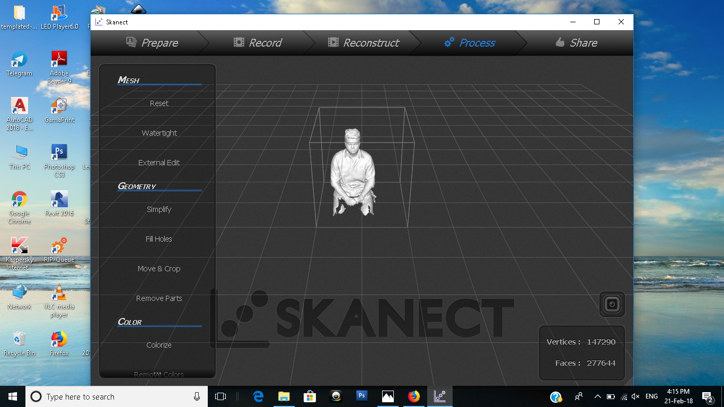Select the VLC media player desktop icon
This screenshot has width=724, height=407.
pos(59,300)
